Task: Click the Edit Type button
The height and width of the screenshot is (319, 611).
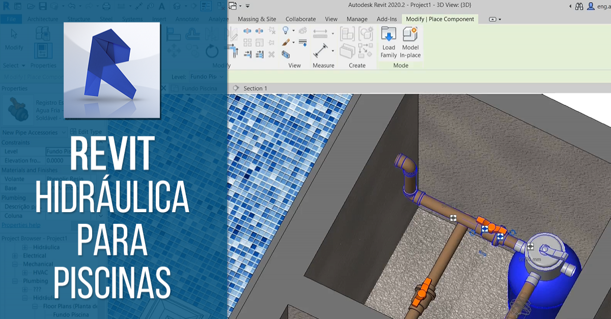Action: [x=87, y=132]
